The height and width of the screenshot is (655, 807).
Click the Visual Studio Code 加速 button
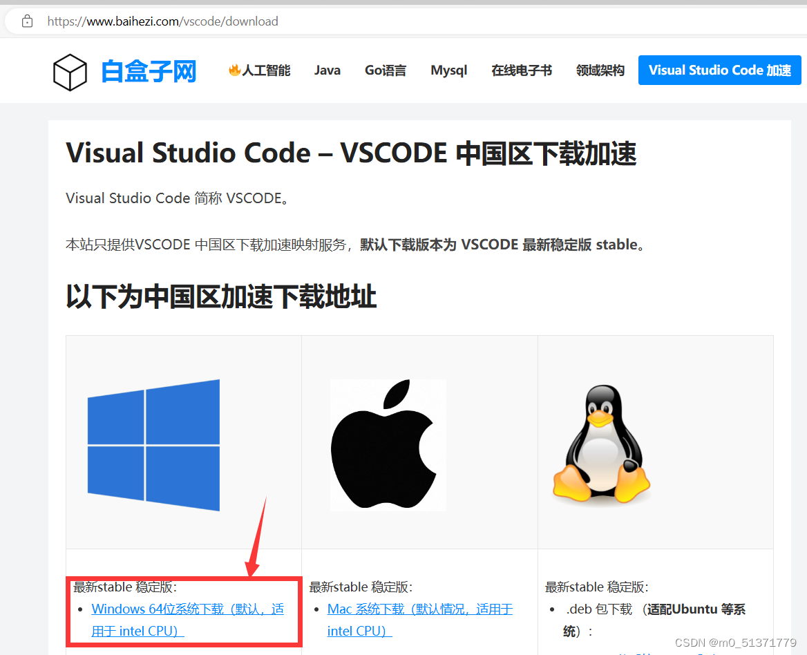click(x=719, y=70)
